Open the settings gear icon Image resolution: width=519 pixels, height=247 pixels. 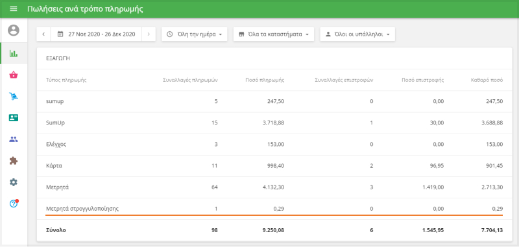point(14,182)
